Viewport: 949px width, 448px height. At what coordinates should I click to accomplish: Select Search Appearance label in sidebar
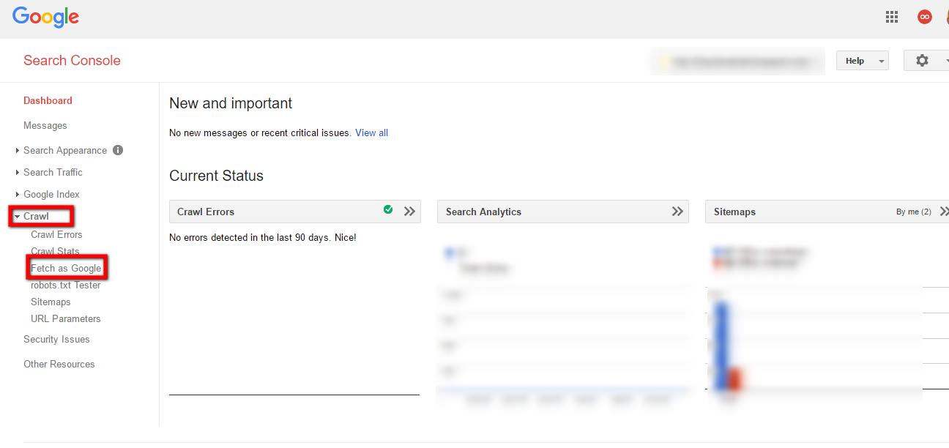tap(65, 150)
